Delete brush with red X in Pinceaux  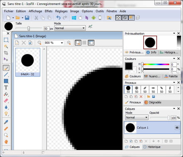pos(141,97)
